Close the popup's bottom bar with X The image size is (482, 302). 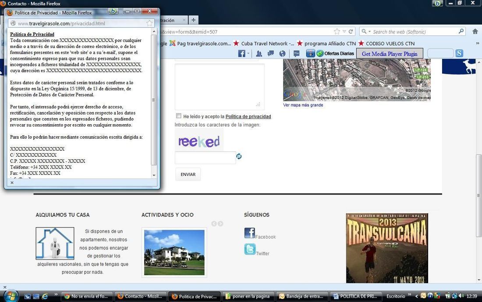tap(12, 183)
